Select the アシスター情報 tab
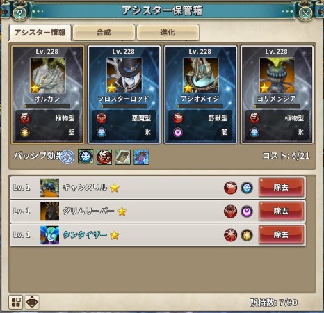The image size is (324, 313). (40, 33)
